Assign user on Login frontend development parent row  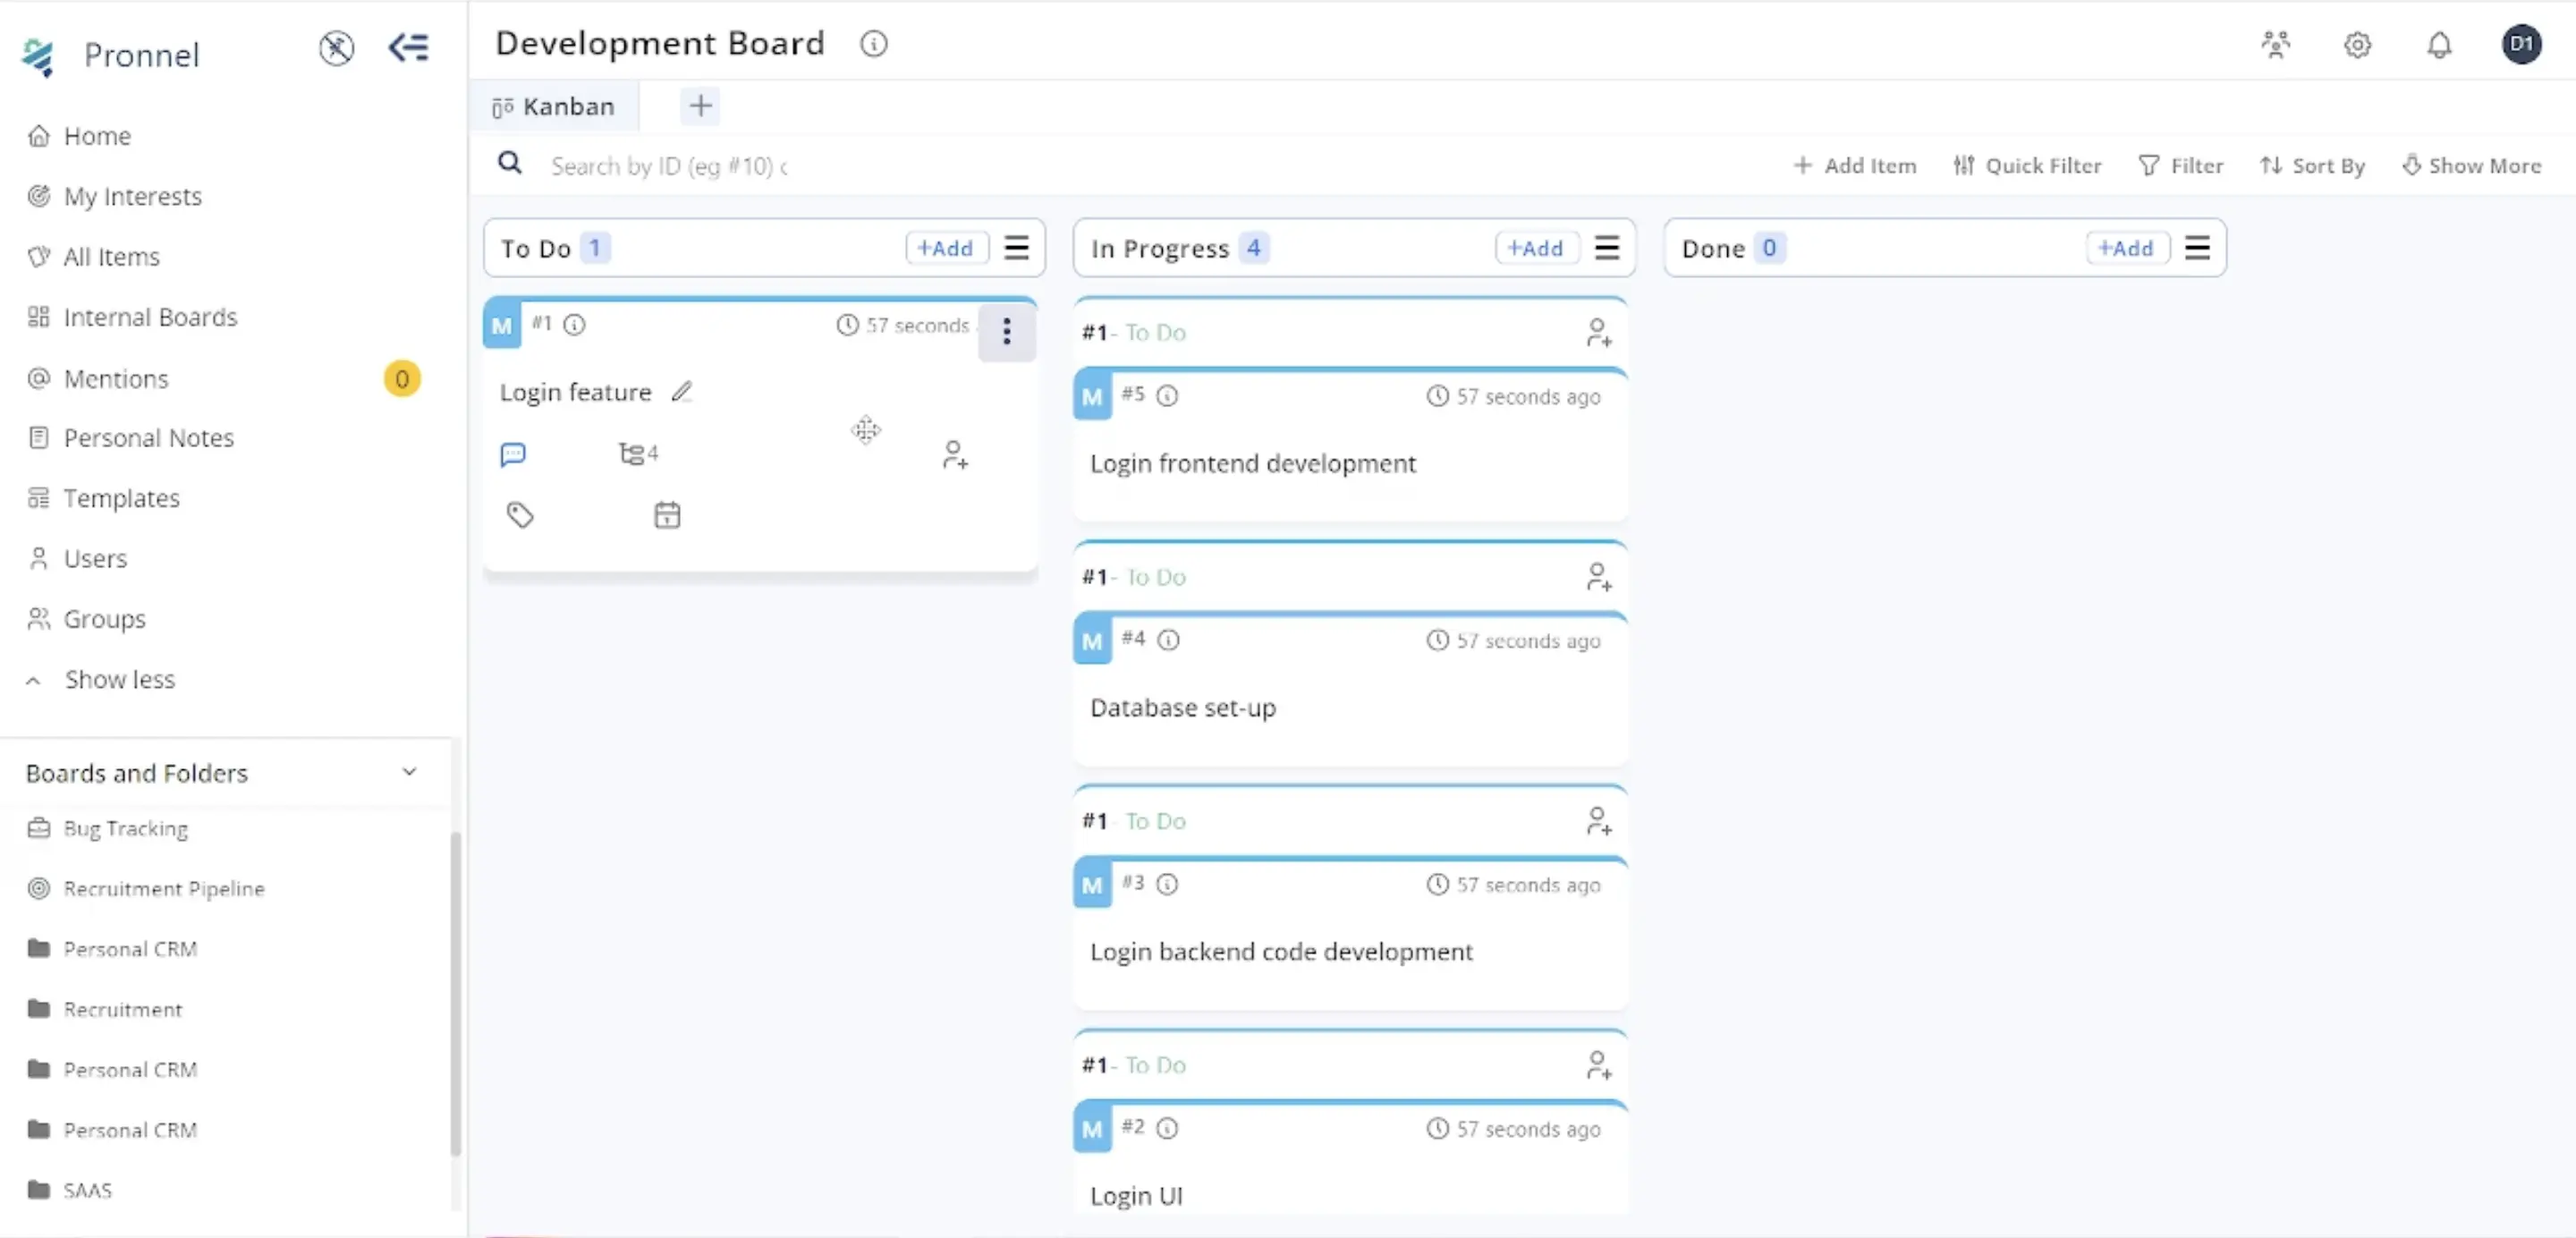[1598, 333]
